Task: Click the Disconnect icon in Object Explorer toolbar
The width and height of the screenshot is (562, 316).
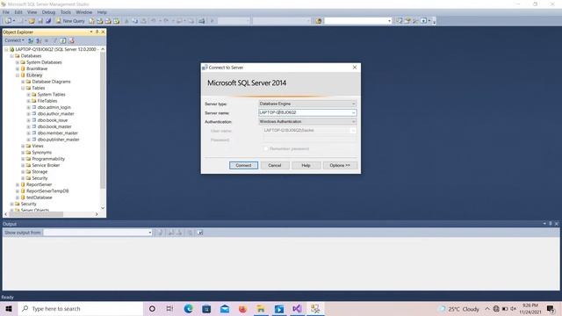Action: [x=39, y=40]
